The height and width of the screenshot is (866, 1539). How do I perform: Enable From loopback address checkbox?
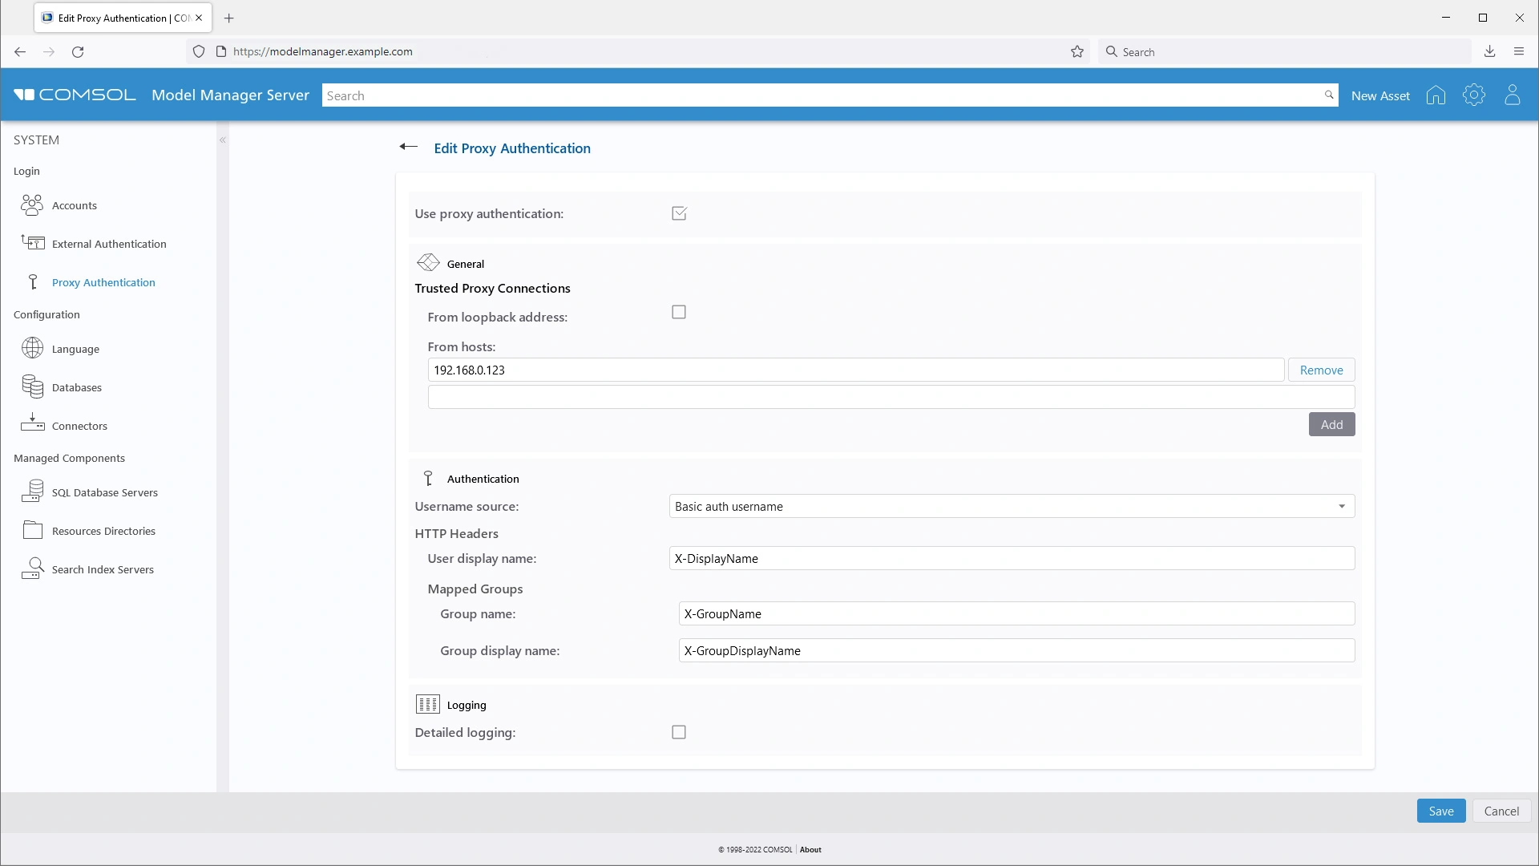pos(679,313)
